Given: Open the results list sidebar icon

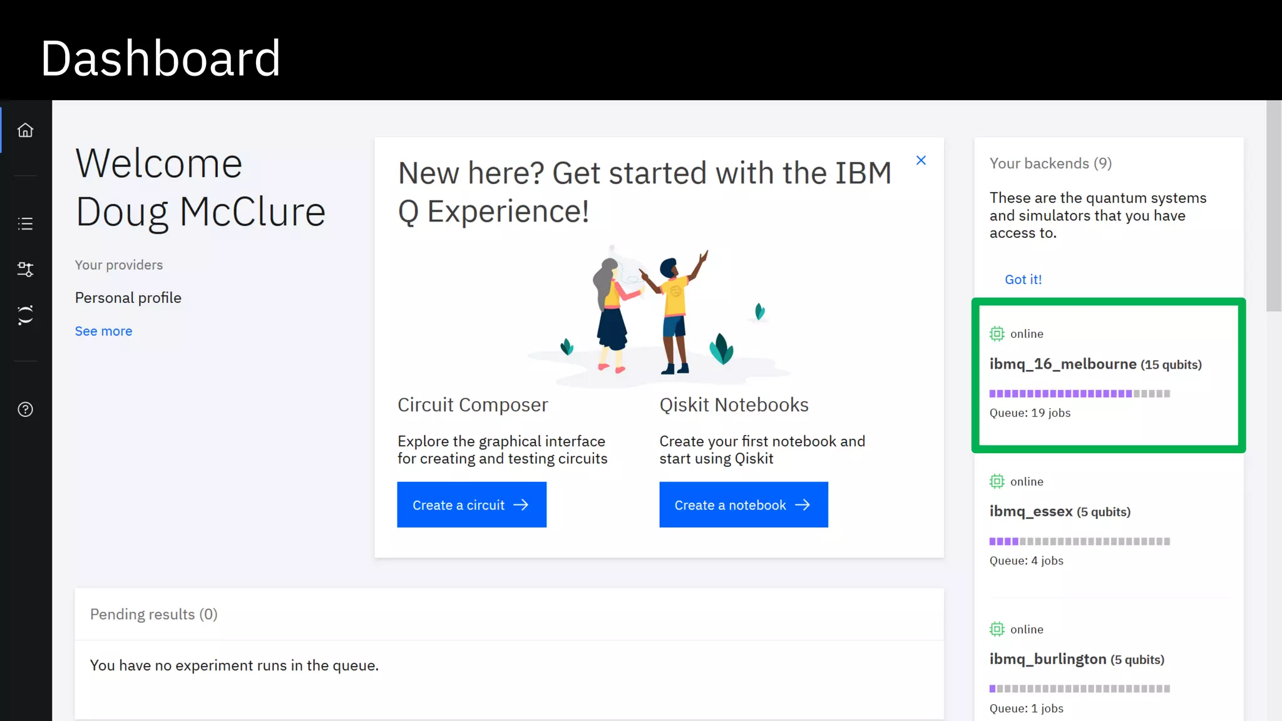Looking at the screenshot, I should point(25,223).
